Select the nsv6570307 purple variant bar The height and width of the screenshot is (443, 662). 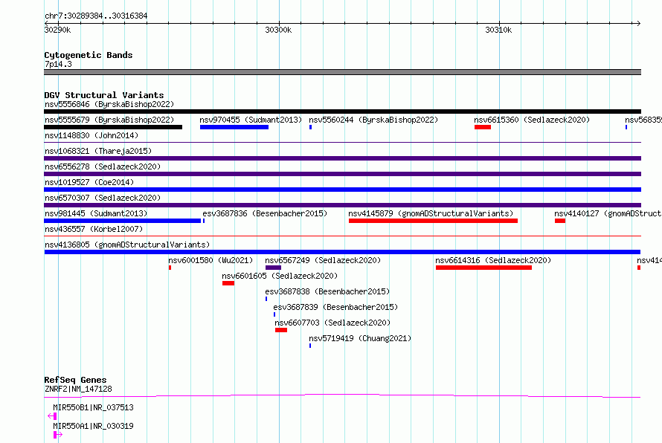point(342,205)
